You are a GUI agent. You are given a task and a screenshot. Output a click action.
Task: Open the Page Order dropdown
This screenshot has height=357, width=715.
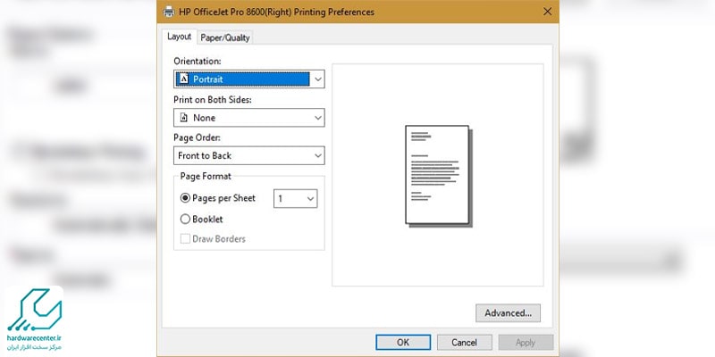[249, 155]
